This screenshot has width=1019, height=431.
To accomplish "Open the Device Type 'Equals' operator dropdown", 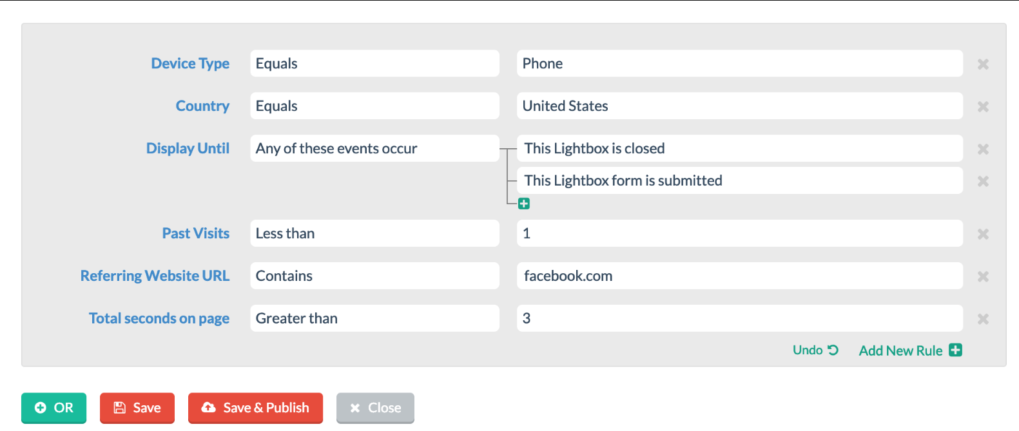I will point(374,63).
